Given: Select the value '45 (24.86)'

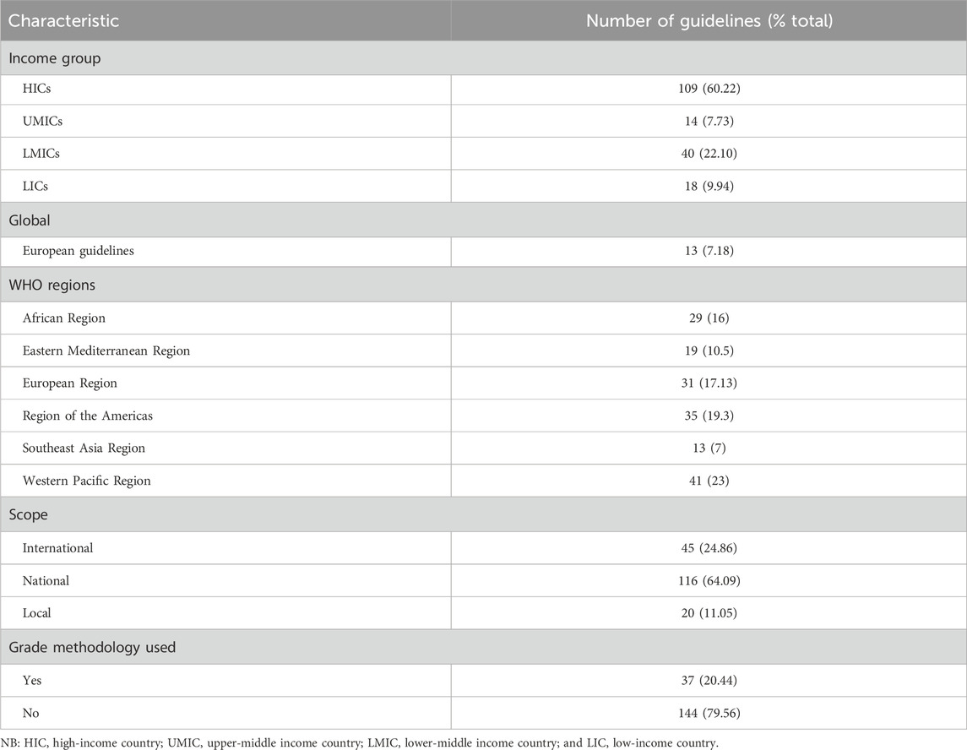Looking at the screenshot, I should (x=709, y=548).
